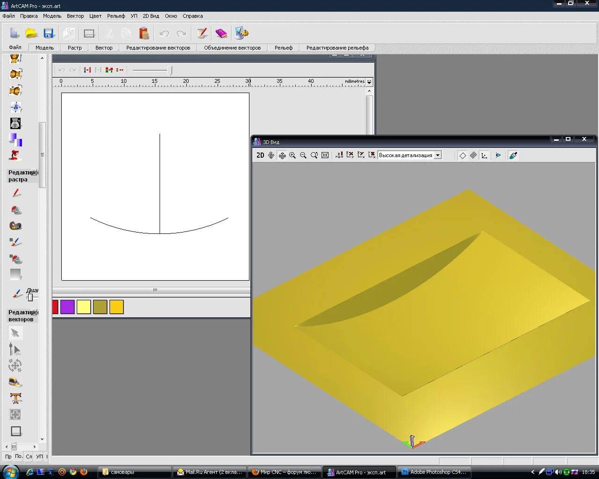Select the Pan view tool in 3D window
Image resolution: width=599 pixels, height=479 pixels.
pyautogui.click(x=282, y=155)
